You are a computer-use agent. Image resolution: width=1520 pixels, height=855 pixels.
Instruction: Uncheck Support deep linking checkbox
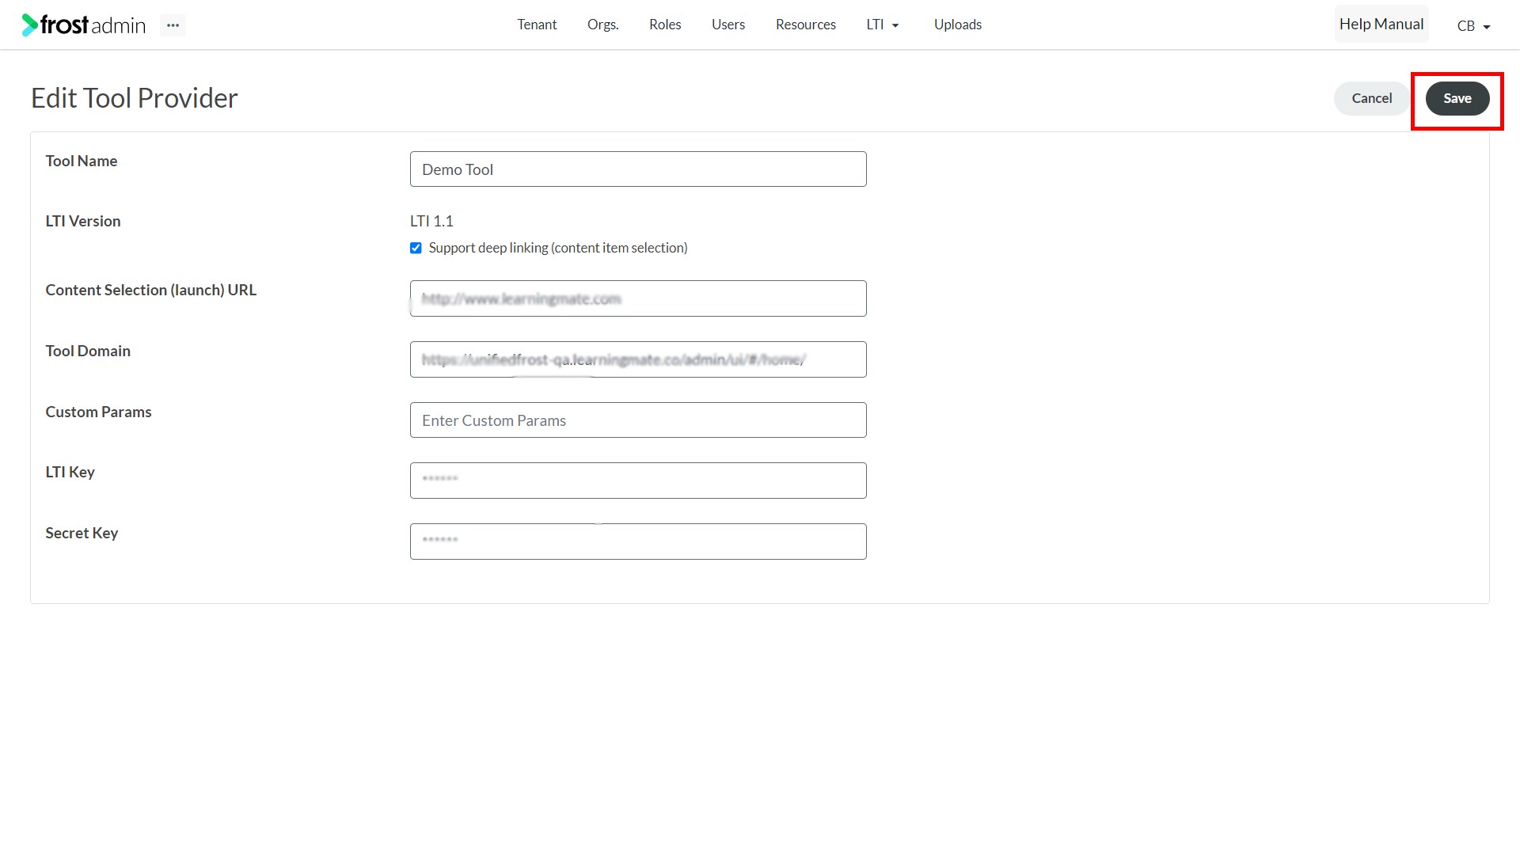pyautogui.click(x=416, y=248)
